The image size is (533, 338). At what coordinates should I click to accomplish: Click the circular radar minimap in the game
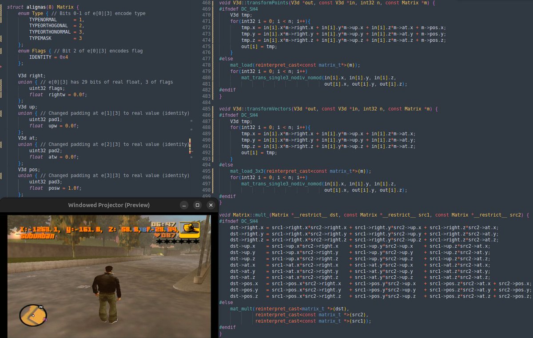tap(33, 314)
